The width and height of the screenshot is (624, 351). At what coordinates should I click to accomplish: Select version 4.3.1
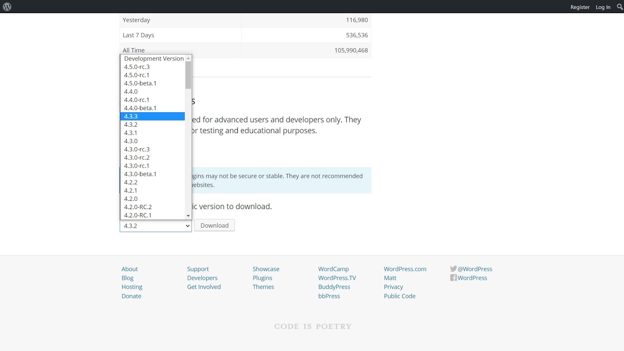[153, 133]
